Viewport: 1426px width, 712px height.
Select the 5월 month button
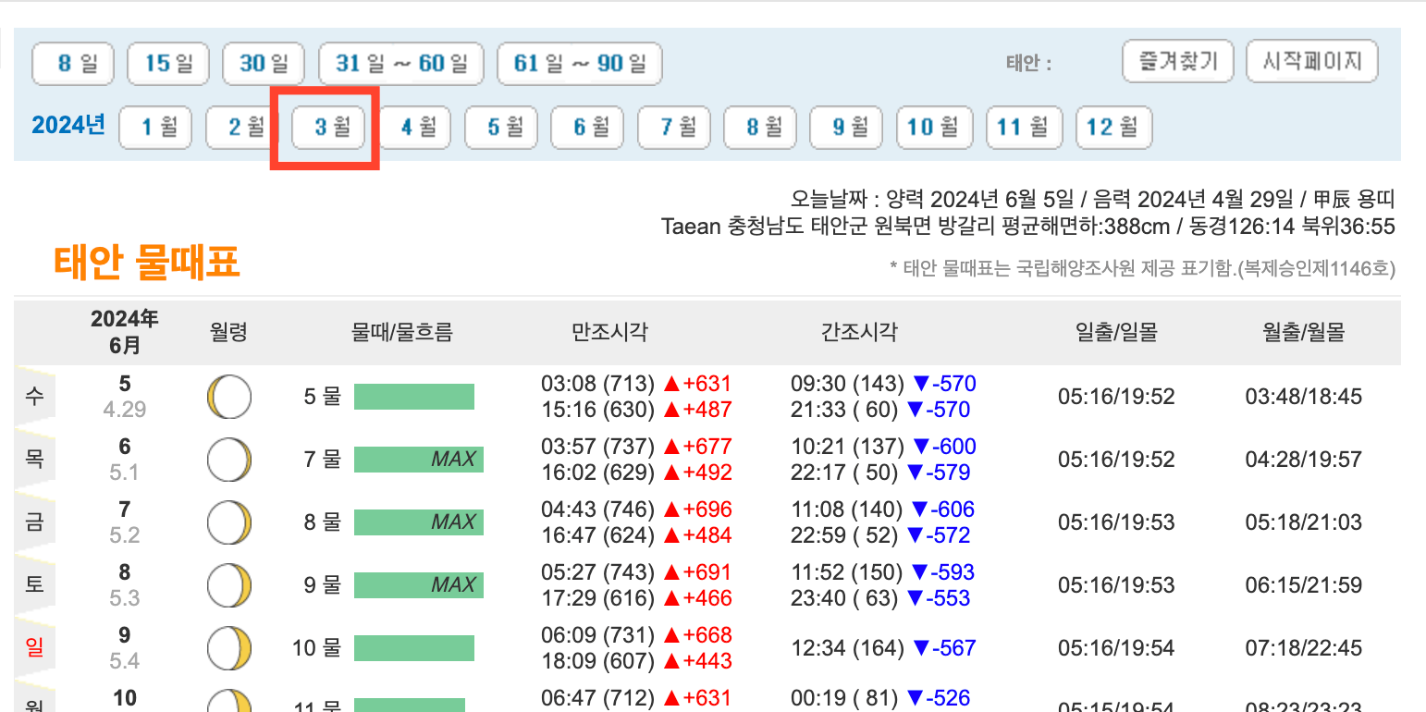tap(501, 128)
